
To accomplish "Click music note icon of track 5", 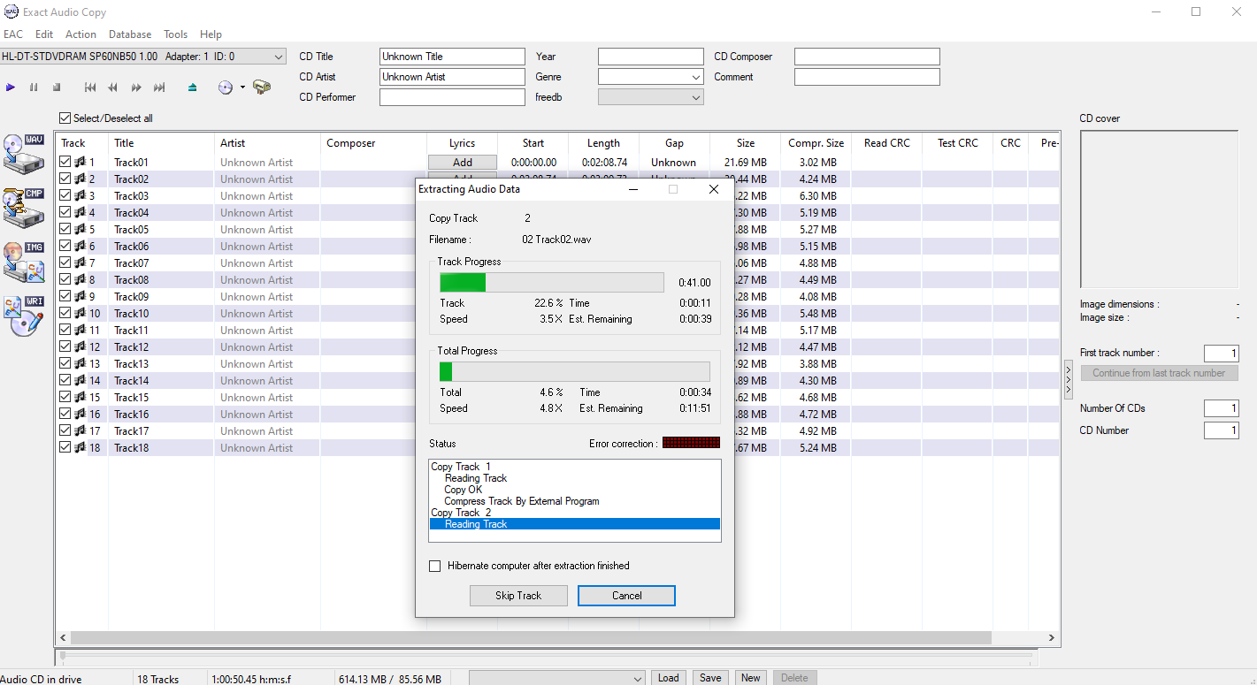I will click(80, 230).
